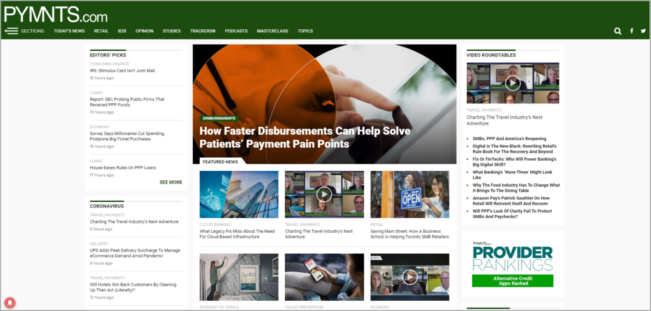Screen dimensions: 651x311
Task: Open 'Will Hotels Win Back Customers' article
Action: point(133,288)
